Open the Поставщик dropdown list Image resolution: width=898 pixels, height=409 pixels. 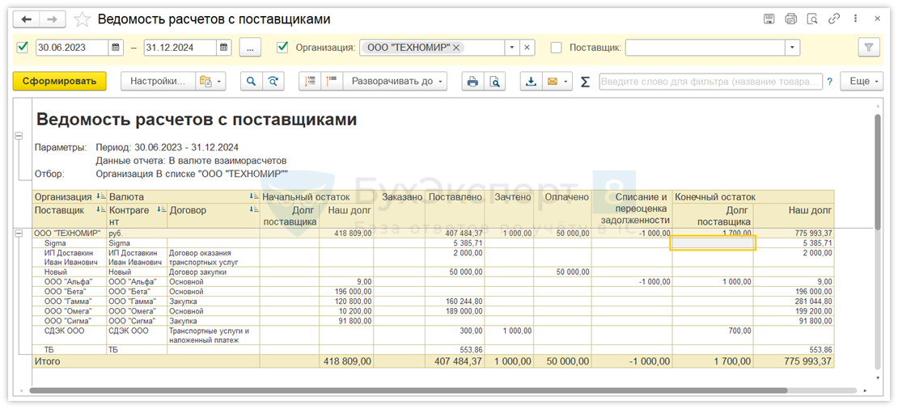(x=792, y=48)
